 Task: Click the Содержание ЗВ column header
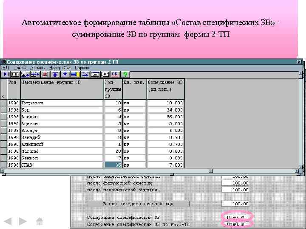pos(166,89)
